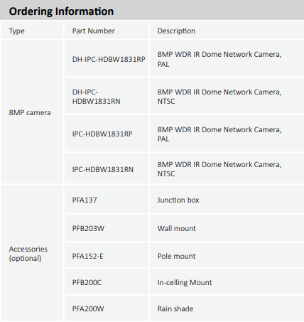The width and height of the screenshot is (304, 322).
Task: Select the Accessories (optional) type cell
Action: [x=28, y=254]
